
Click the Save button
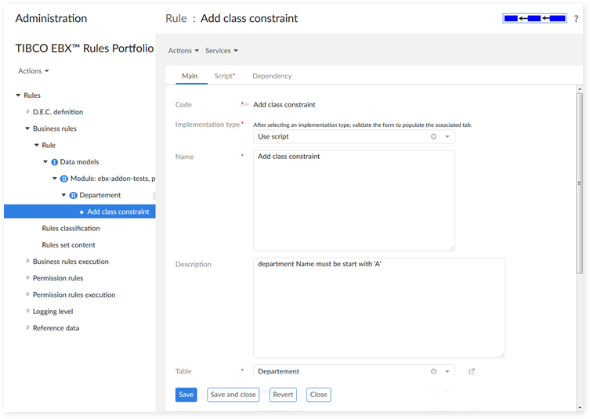point(186,395)
